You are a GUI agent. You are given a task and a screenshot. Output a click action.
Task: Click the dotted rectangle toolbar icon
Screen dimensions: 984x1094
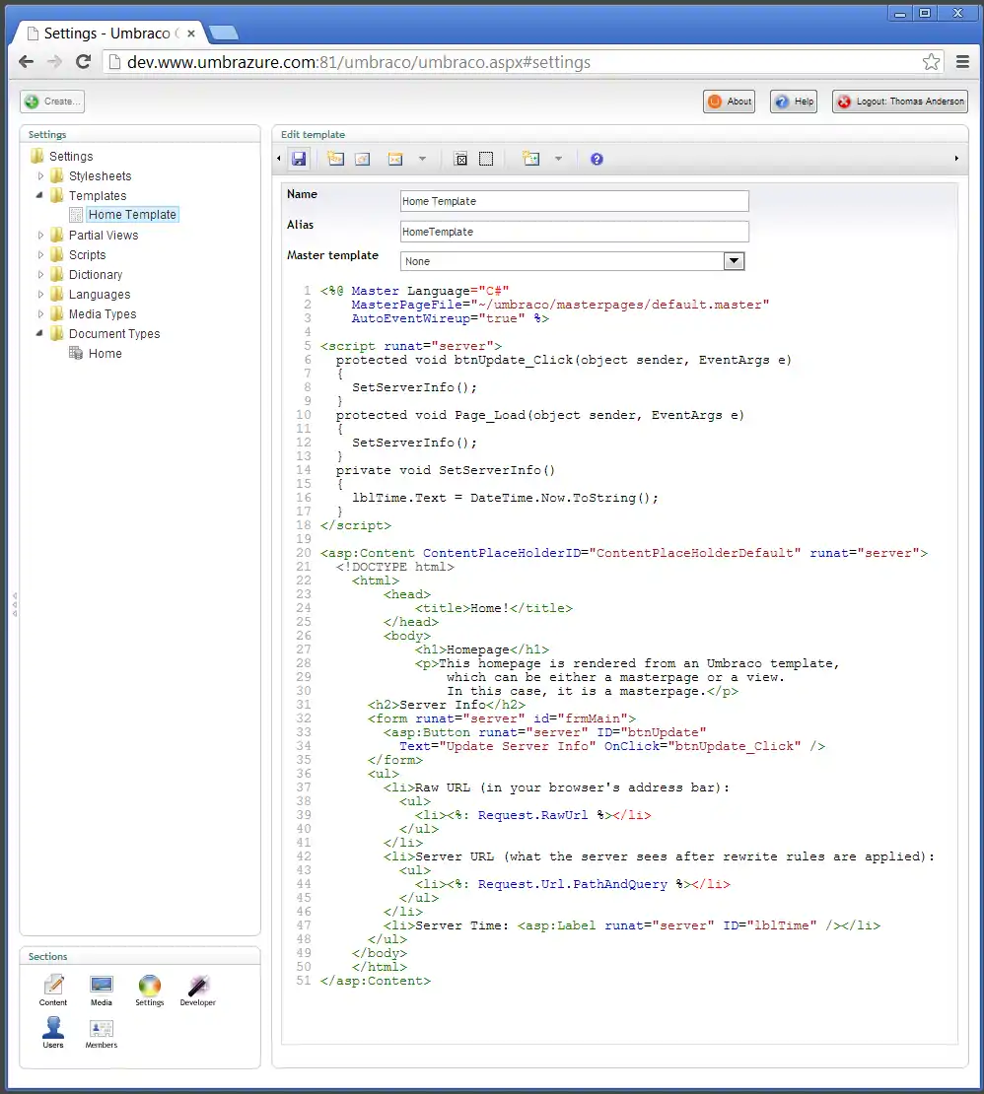[x=486, y=159]
